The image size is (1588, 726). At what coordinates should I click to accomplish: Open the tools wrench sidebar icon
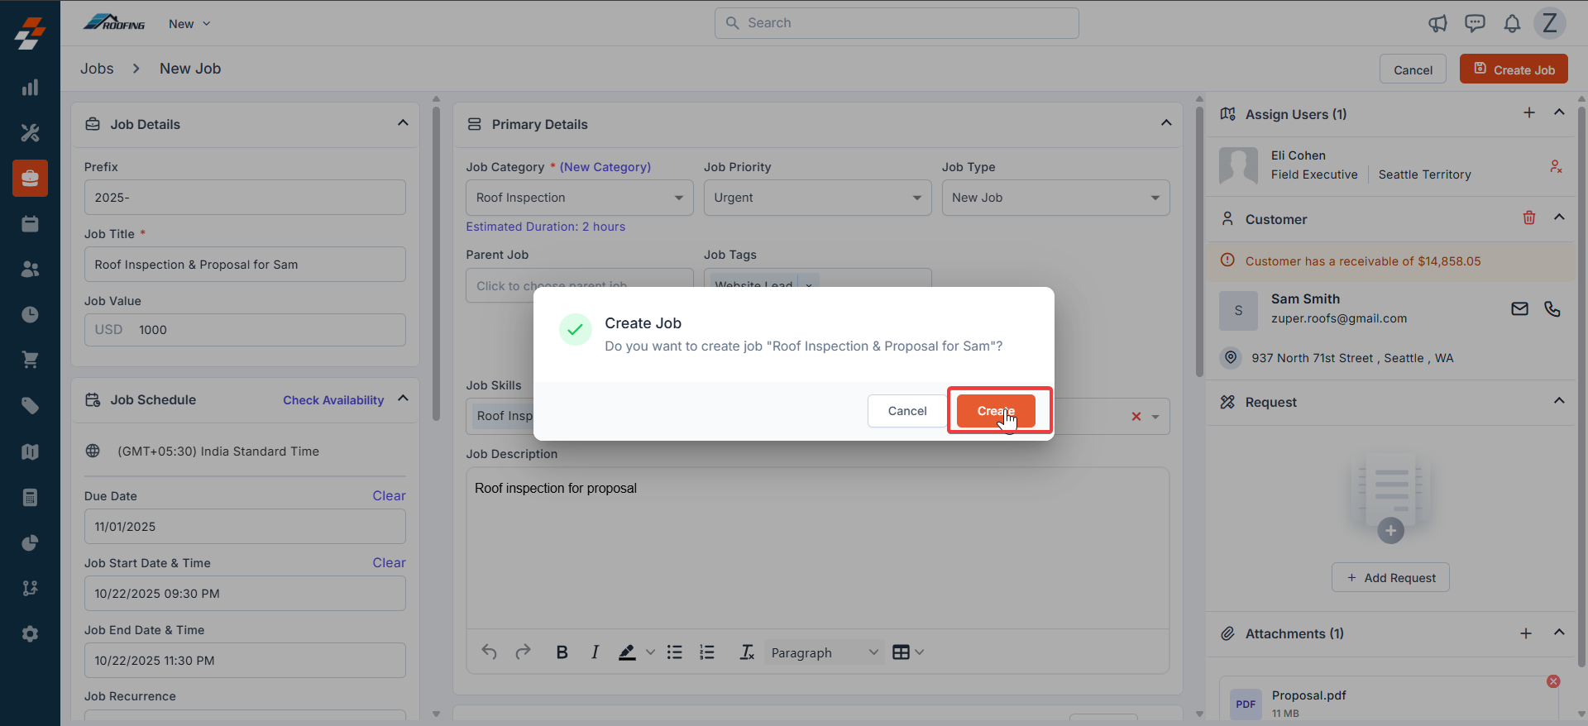tap(30, 132)
